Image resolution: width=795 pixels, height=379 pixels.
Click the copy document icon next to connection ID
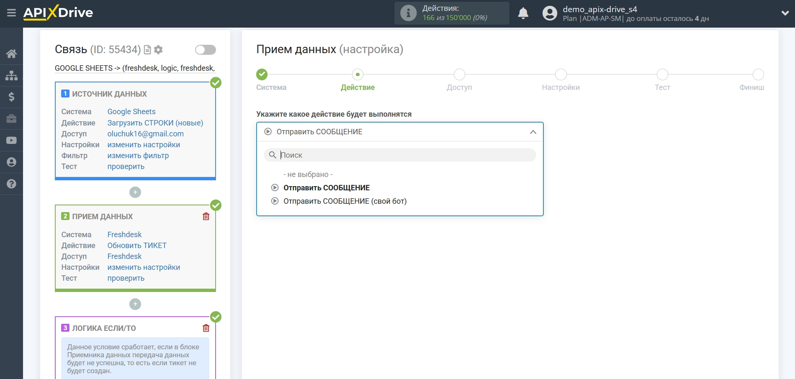(x=147, y=50)
